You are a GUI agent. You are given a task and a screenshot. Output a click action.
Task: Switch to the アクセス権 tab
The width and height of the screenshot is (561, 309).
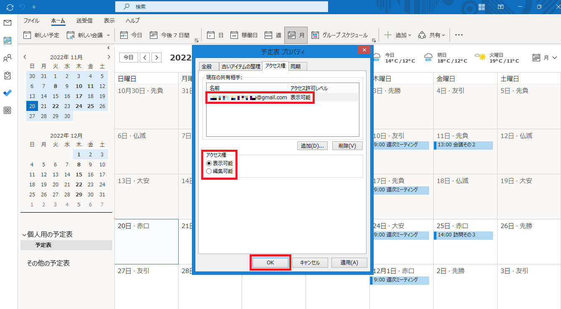(x=275, y=66)
